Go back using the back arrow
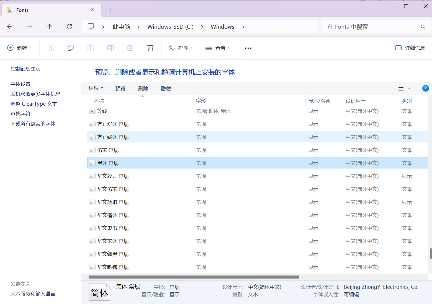Image resolution: width=432 pixels, height=304 pixels. (10, 27)
